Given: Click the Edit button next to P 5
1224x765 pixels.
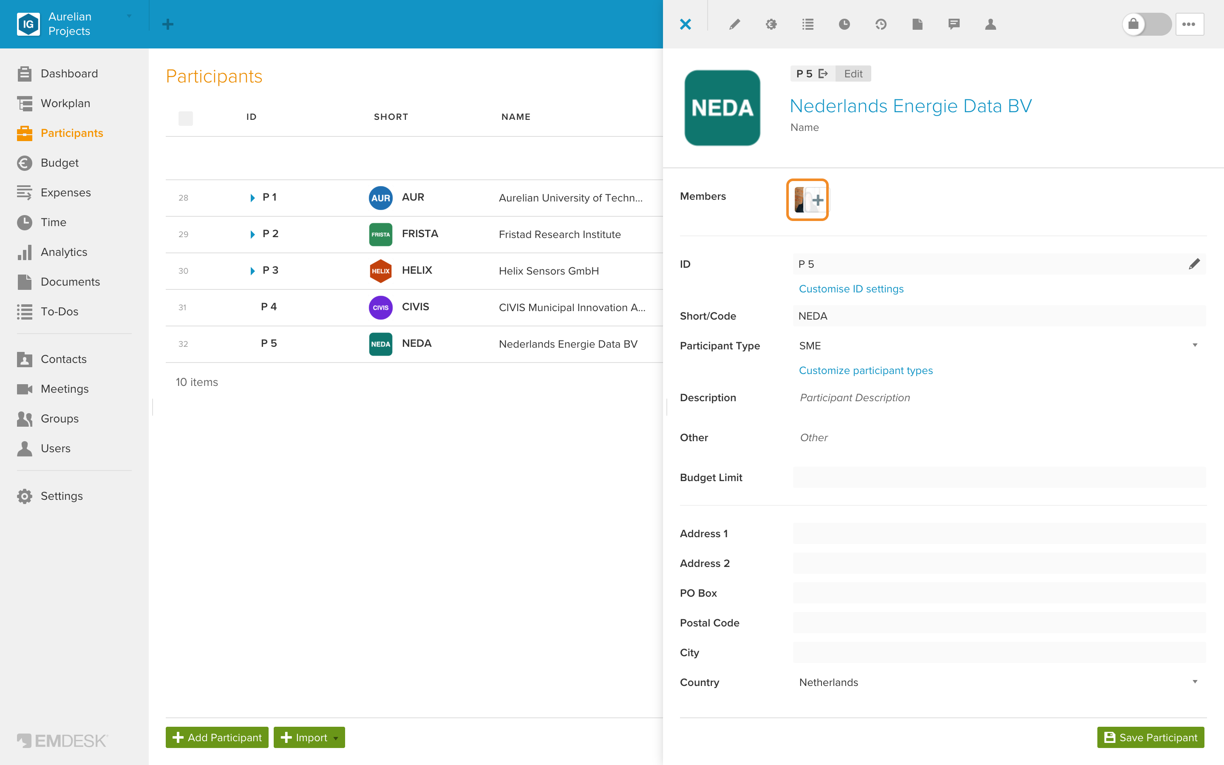Looking at the screenshot, I should click(x=853, y=74).
